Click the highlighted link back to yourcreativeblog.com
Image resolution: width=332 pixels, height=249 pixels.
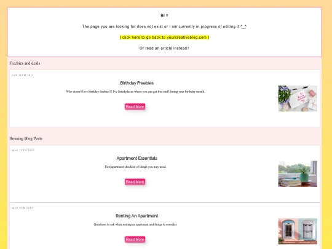pos(164,38)
